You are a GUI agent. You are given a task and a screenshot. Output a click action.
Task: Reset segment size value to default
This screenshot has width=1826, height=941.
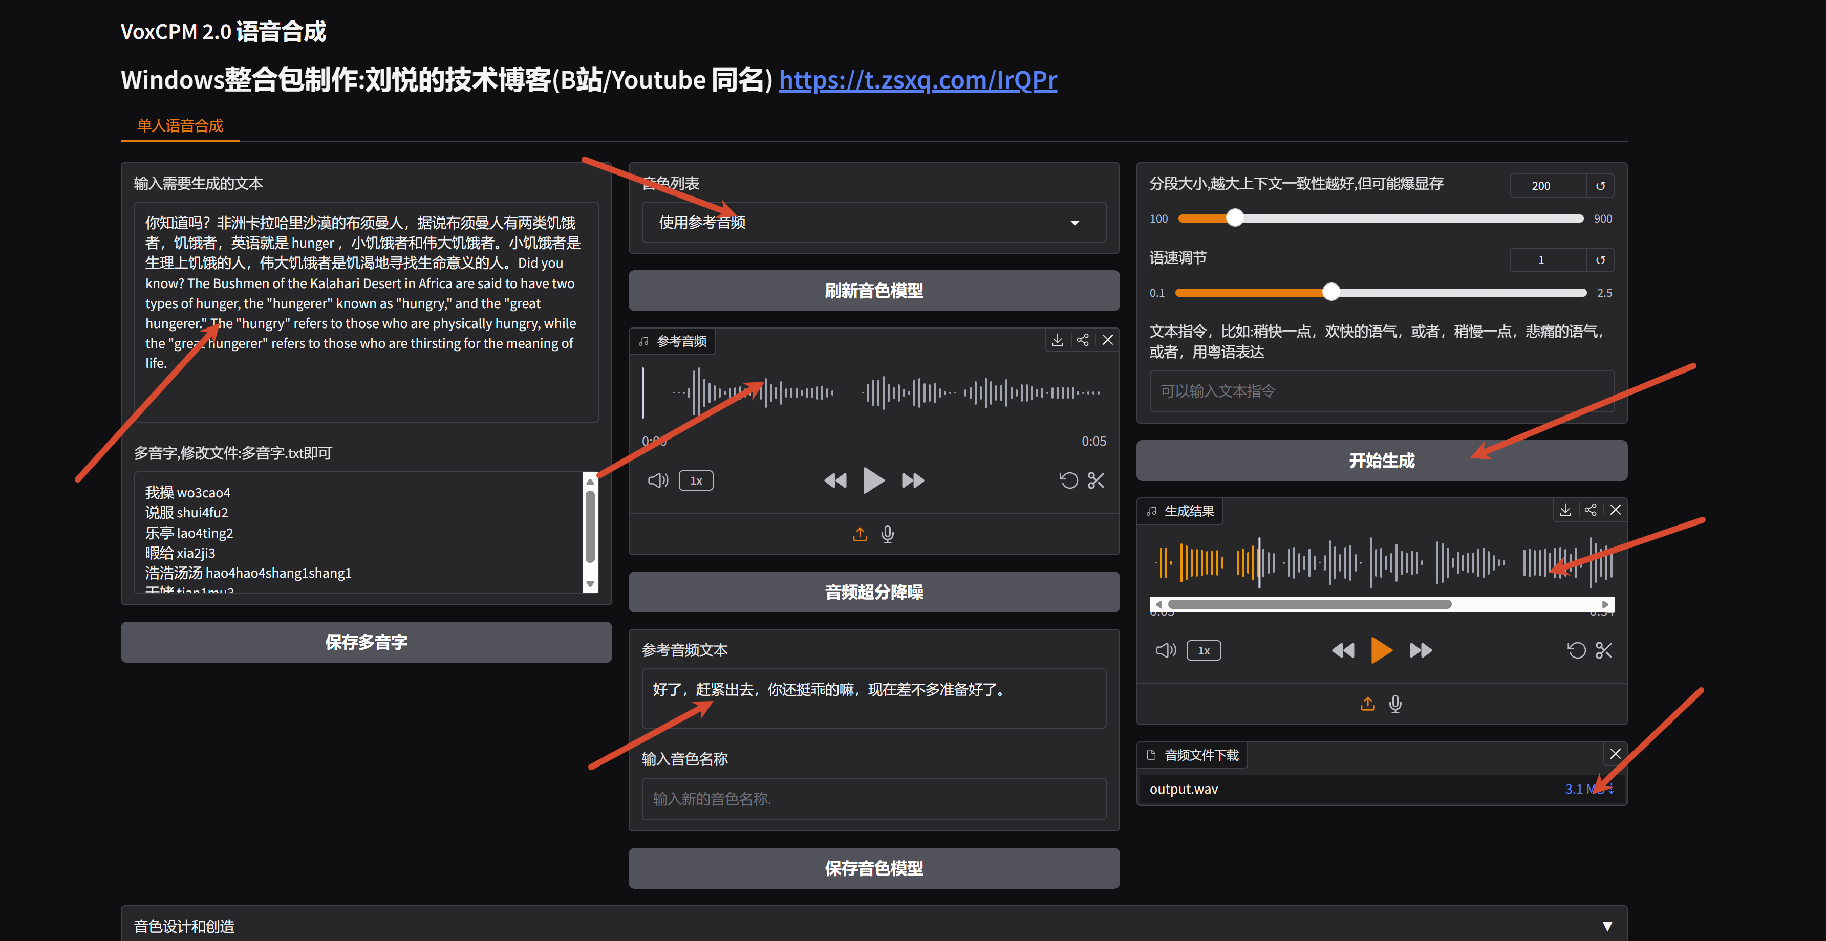coord(1600,186)
